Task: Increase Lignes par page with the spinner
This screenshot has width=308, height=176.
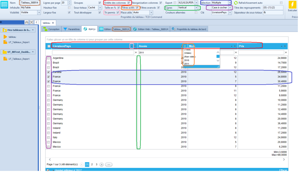Action: coord(69,2)
